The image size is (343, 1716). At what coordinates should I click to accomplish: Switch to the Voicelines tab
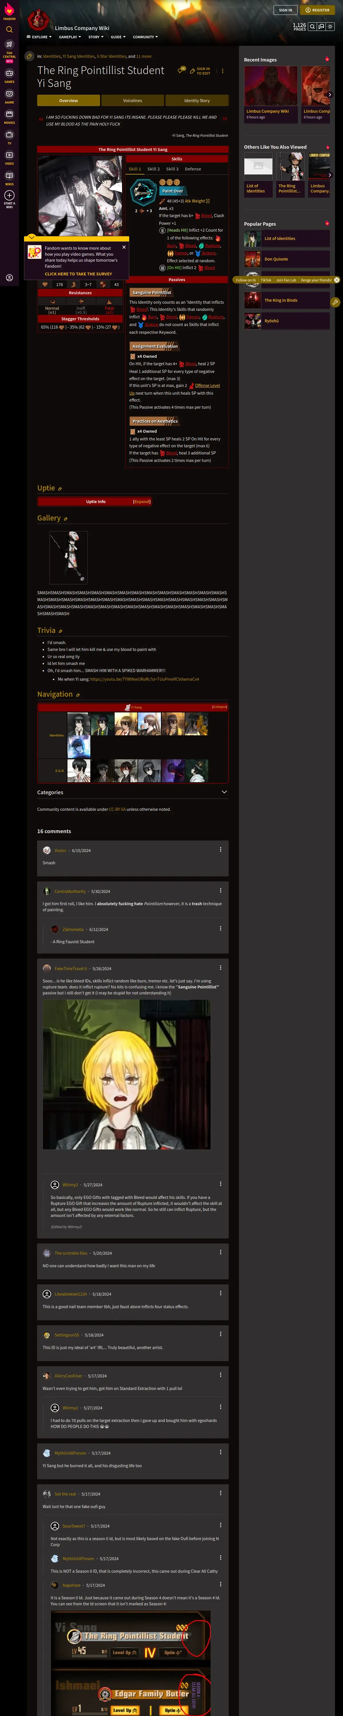point(133,101)
